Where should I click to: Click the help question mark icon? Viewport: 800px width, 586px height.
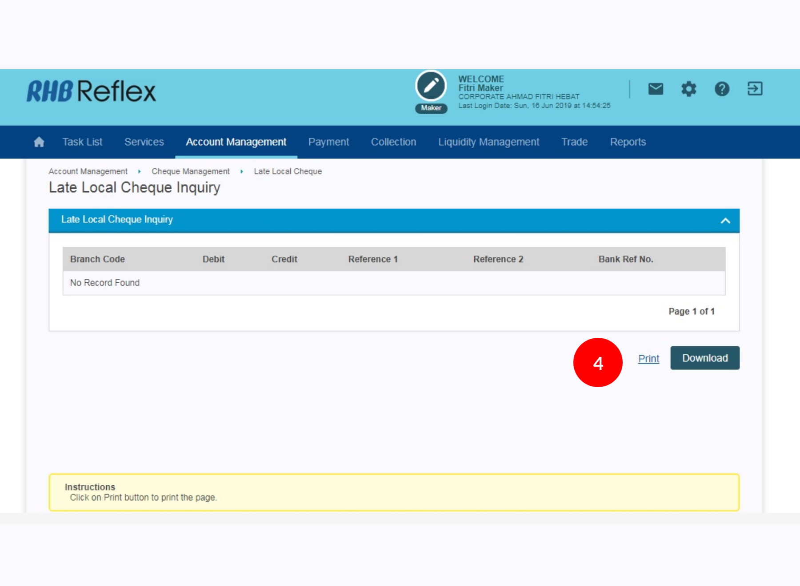[x=722, y=89]
